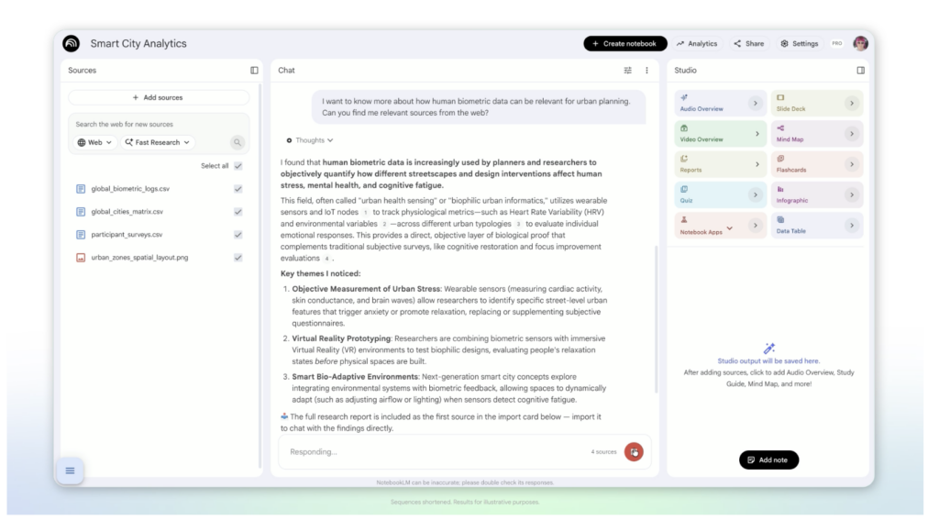Open the Web source type dropdown
Viewport: 939px width, 520px height.
click(x=94, y=142)
